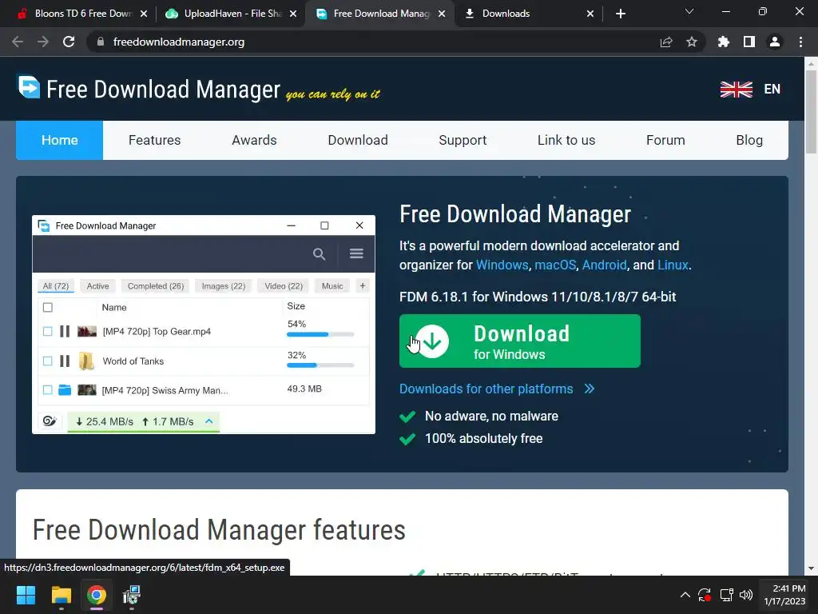Click the 32% progress bar for World of Tanks
This screenshot has width=818, height=614.
[x=320, y=365]
